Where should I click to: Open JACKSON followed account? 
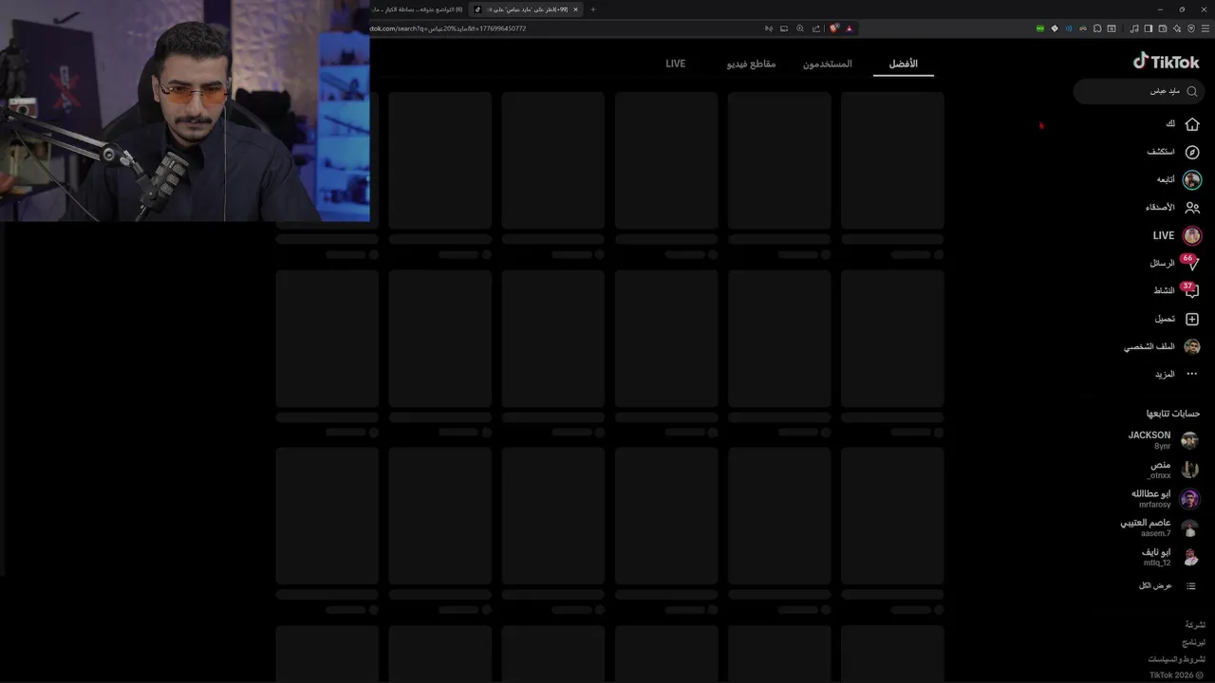point(1163,440)
